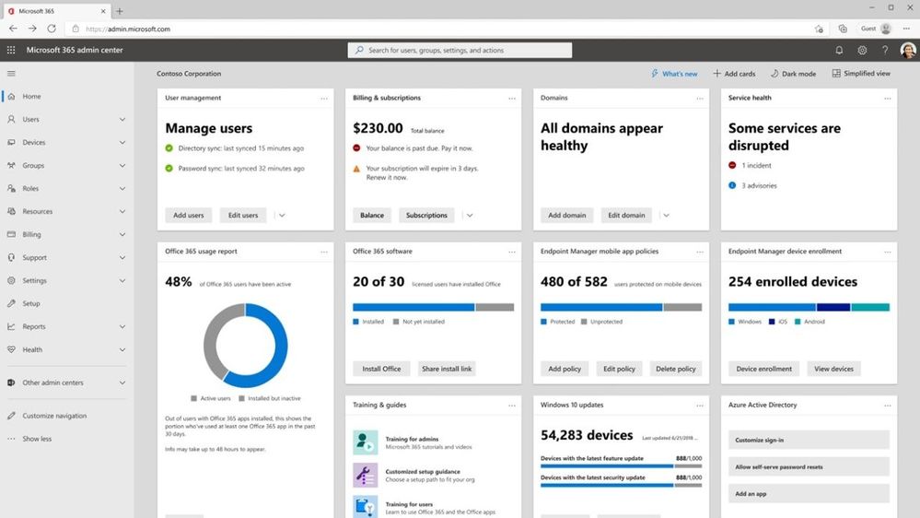
Task: Open the signed-in user profile picture
Action: [908, 50]
